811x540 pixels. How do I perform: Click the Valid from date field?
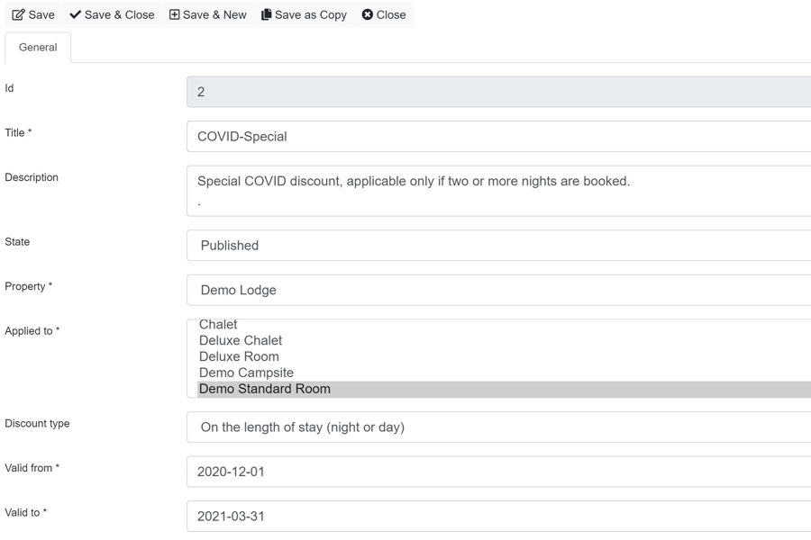pos(498,472)
